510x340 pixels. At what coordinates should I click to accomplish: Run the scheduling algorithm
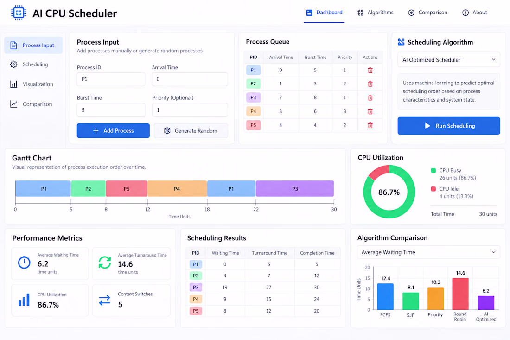(x=448, y=126)
